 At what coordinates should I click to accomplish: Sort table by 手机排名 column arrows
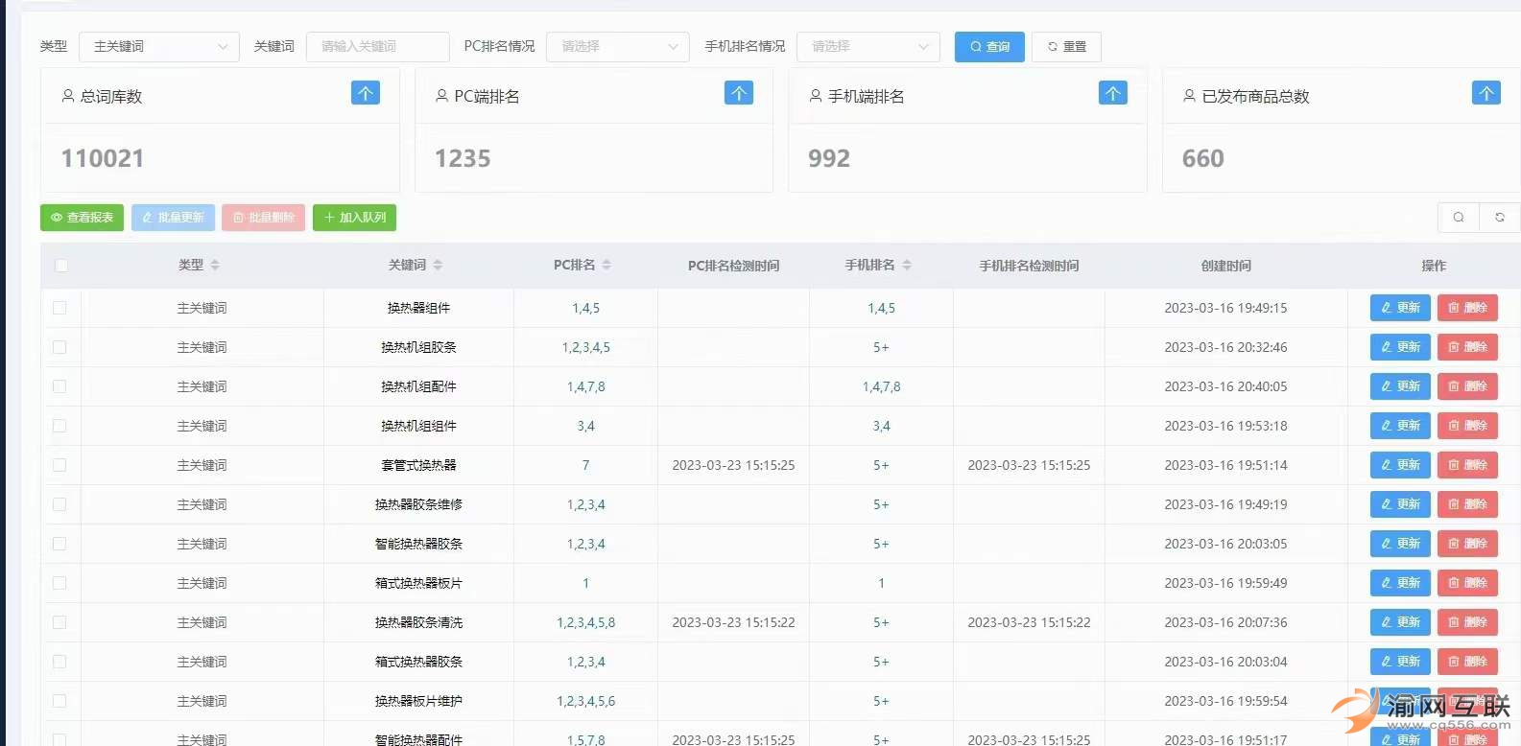click(907, 266)
